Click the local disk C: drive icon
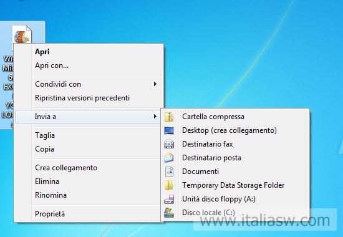Image resolution: width=343 pixels, height=237 pixels. pyautogui.click(x=169, y=213)
